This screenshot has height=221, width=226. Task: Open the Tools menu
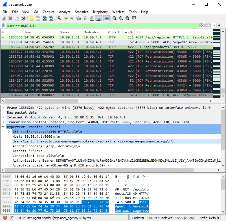[x=133, y=12]
